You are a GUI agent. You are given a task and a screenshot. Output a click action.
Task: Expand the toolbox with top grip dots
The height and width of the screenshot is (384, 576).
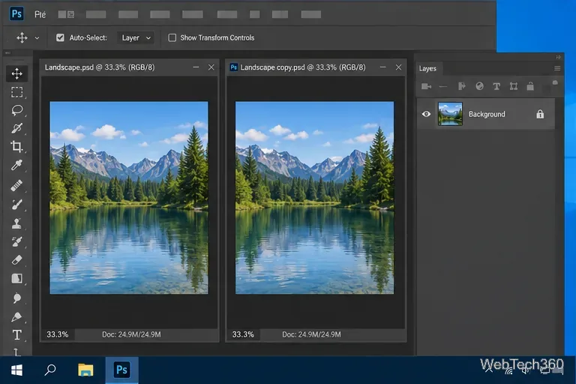[x=7, y=53]
